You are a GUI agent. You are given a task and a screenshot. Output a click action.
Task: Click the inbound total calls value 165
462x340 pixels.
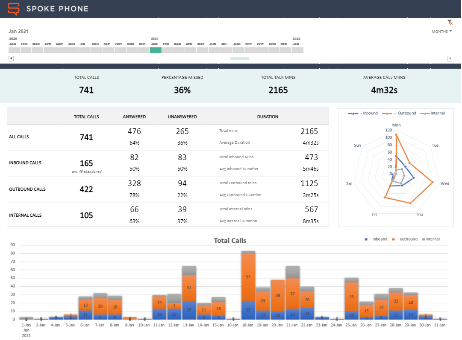(86, 163)
